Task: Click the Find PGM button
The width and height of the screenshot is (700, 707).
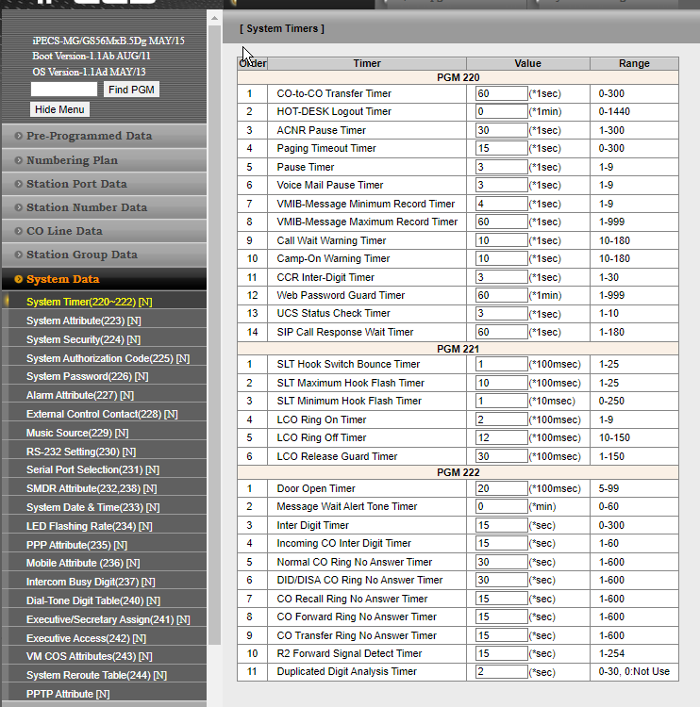Action: [130, 90]
